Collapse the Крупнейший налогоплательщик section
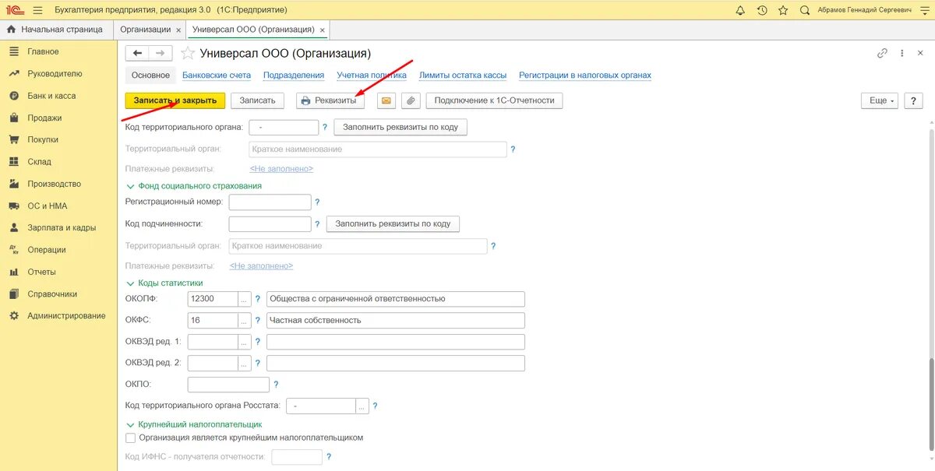Viewport: 935px width, 471px height. (x=130, y=424)
